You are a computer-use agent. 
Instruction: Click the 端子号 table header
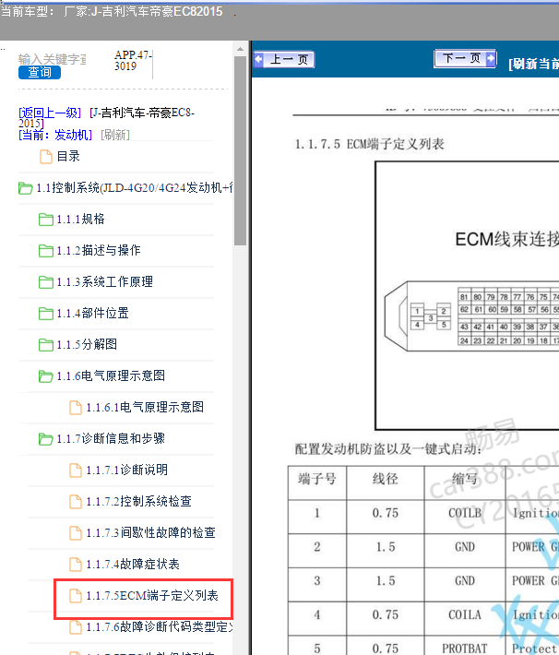pos(317,479)
